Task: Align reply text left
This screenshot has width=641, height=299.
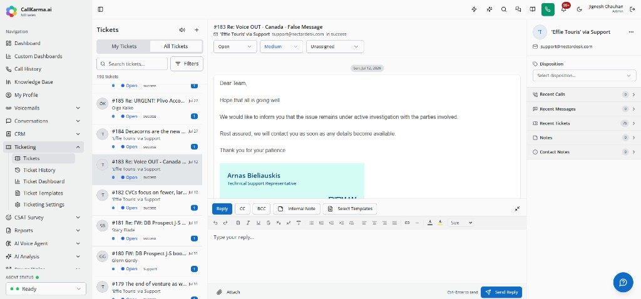Action: tap(365, 223)
